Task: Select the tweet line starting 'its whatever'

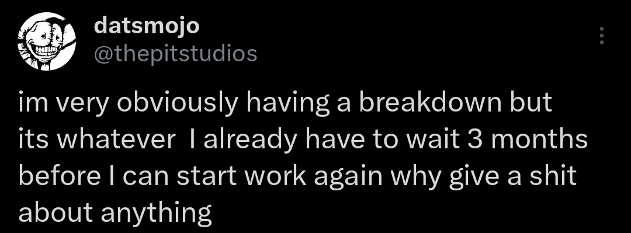Action: pyautogui.click(x=303, y=139)
